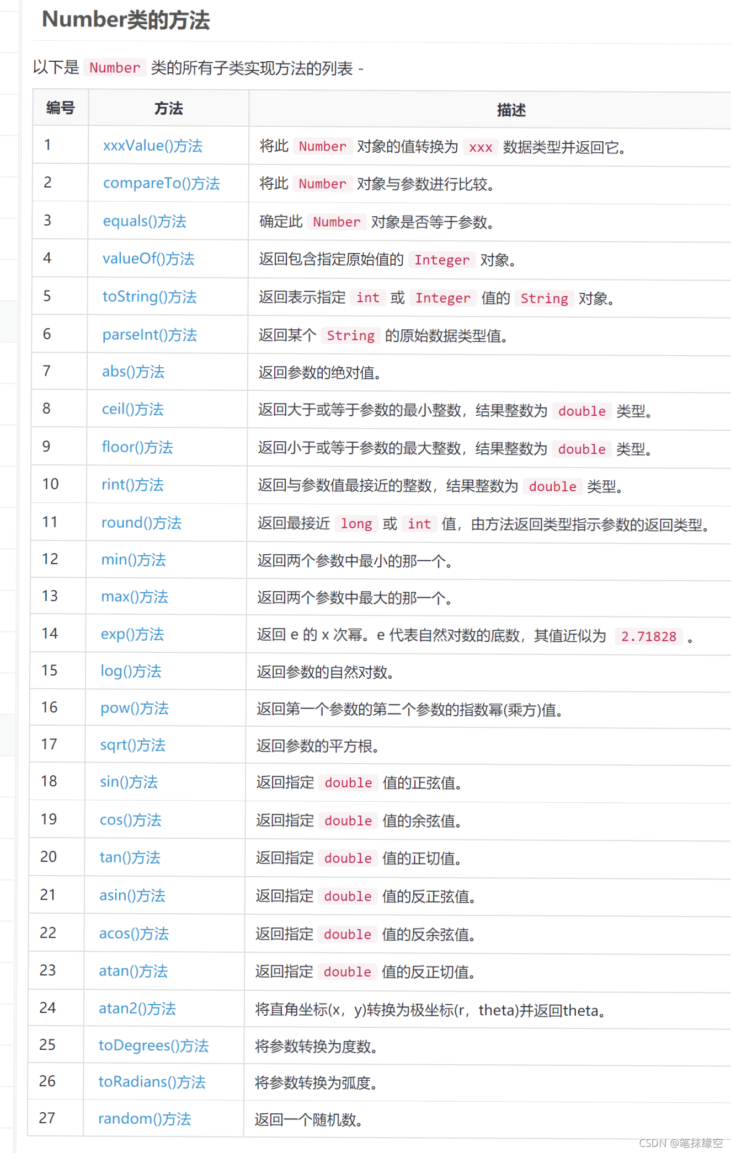
Task: Click the number 14 cell
Action: (x=58, y=634)
